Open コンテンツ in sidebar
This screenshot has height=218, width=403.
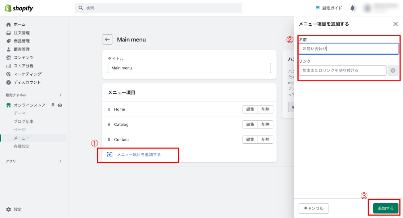[x=24, y=58]
